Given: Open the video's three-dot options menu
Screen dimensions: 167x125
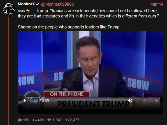Looking at the screenshot, I should (157, 101).
